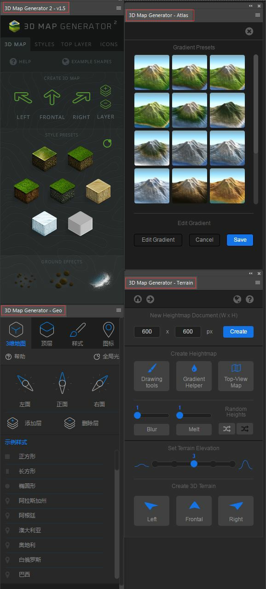Screen dimensions: 266x589
Task: Click the high elevation peak icon
Action: [246, 464]
